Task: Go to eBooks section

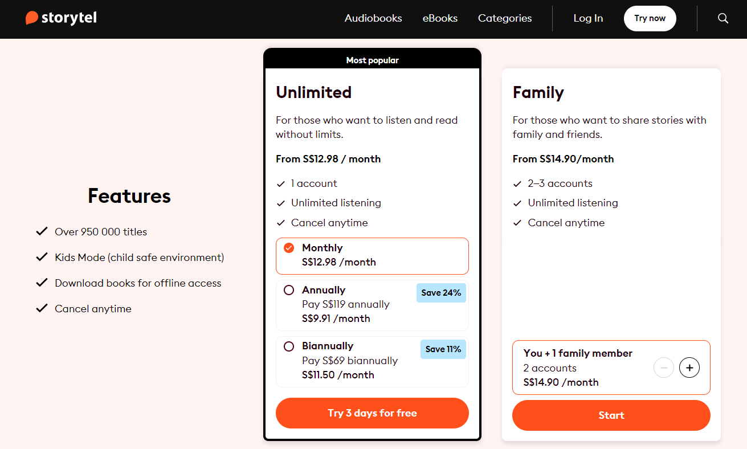Action: 440,18
